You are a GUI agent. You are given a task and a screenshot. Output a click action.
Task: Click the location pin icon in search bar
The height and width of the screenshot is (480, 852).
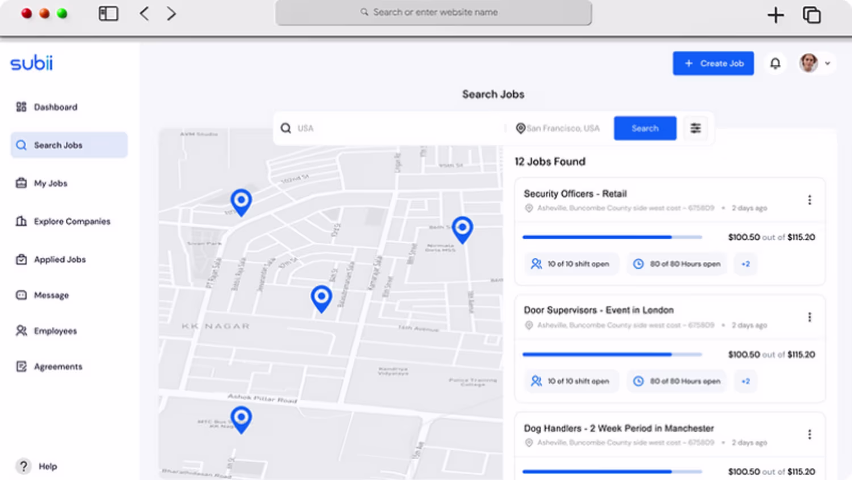[x=520, y=128]
